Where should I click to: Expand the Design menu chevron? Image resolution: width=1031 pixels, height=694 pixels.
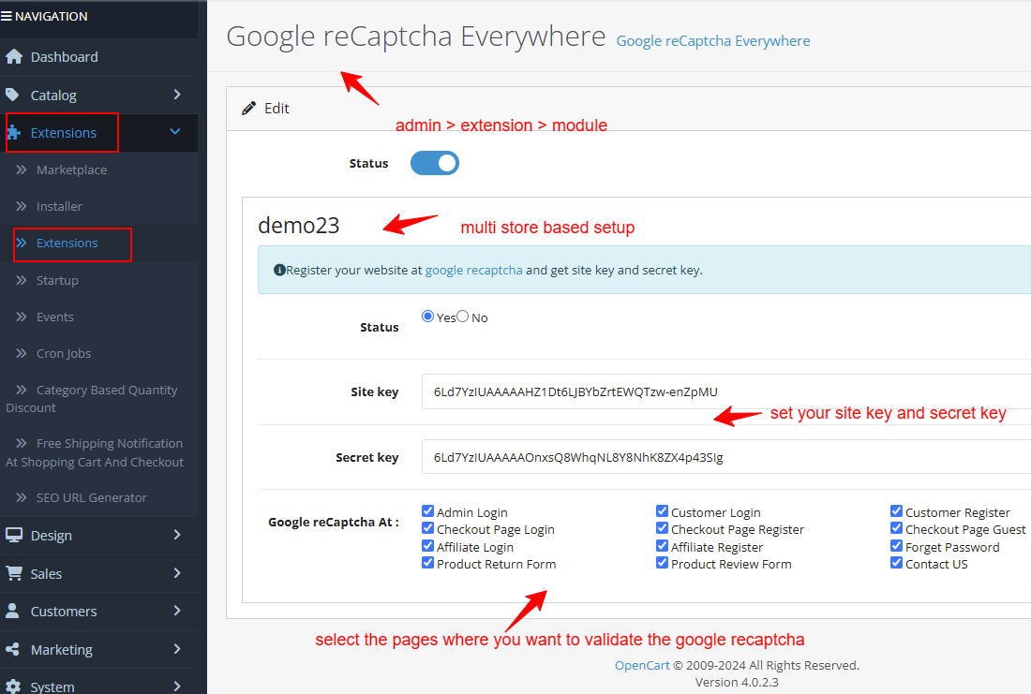click(x=177, y=535)
